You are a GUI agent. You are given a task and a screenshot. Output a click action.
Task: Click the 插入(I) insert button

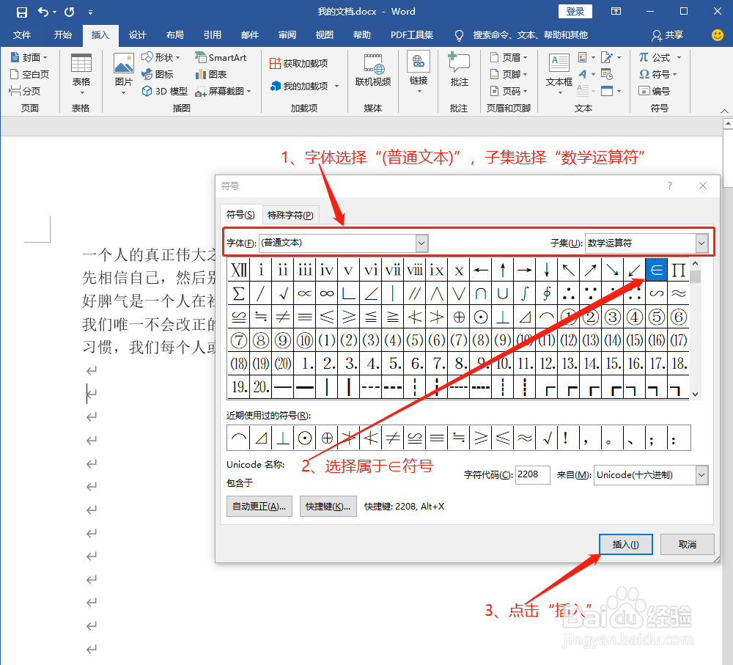625,544
